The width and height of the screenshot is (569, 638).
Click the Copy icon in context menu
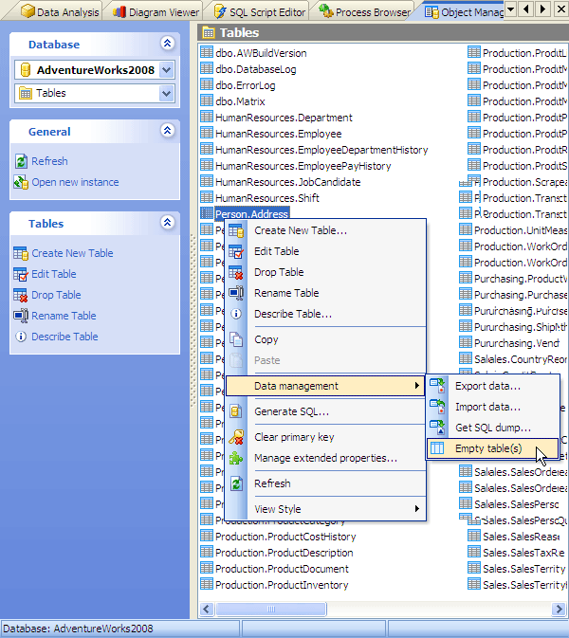pos(236,339)
